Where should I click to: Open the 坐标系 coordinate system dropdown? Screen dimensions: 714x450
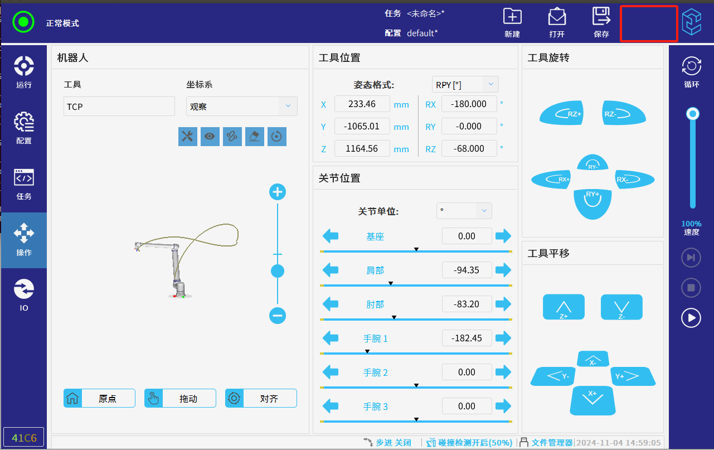(x=241, y=107)
